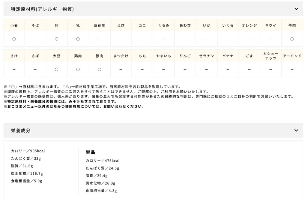
Task: Click the ゼラチン allergen column header
Action: pos(206,56)
